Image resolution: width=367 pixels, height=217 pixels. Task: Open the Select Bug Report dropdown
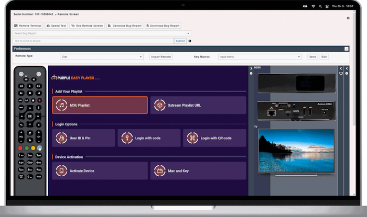point(102,33)
